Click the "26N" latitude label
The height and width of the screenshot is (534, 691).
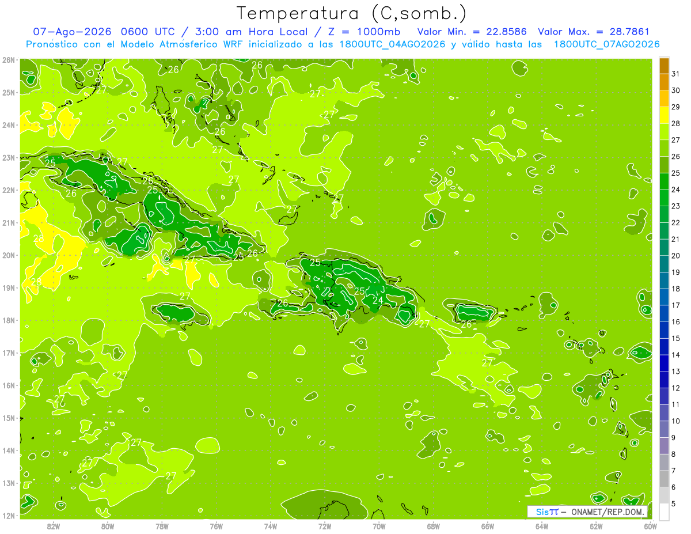tap(8, 60)
